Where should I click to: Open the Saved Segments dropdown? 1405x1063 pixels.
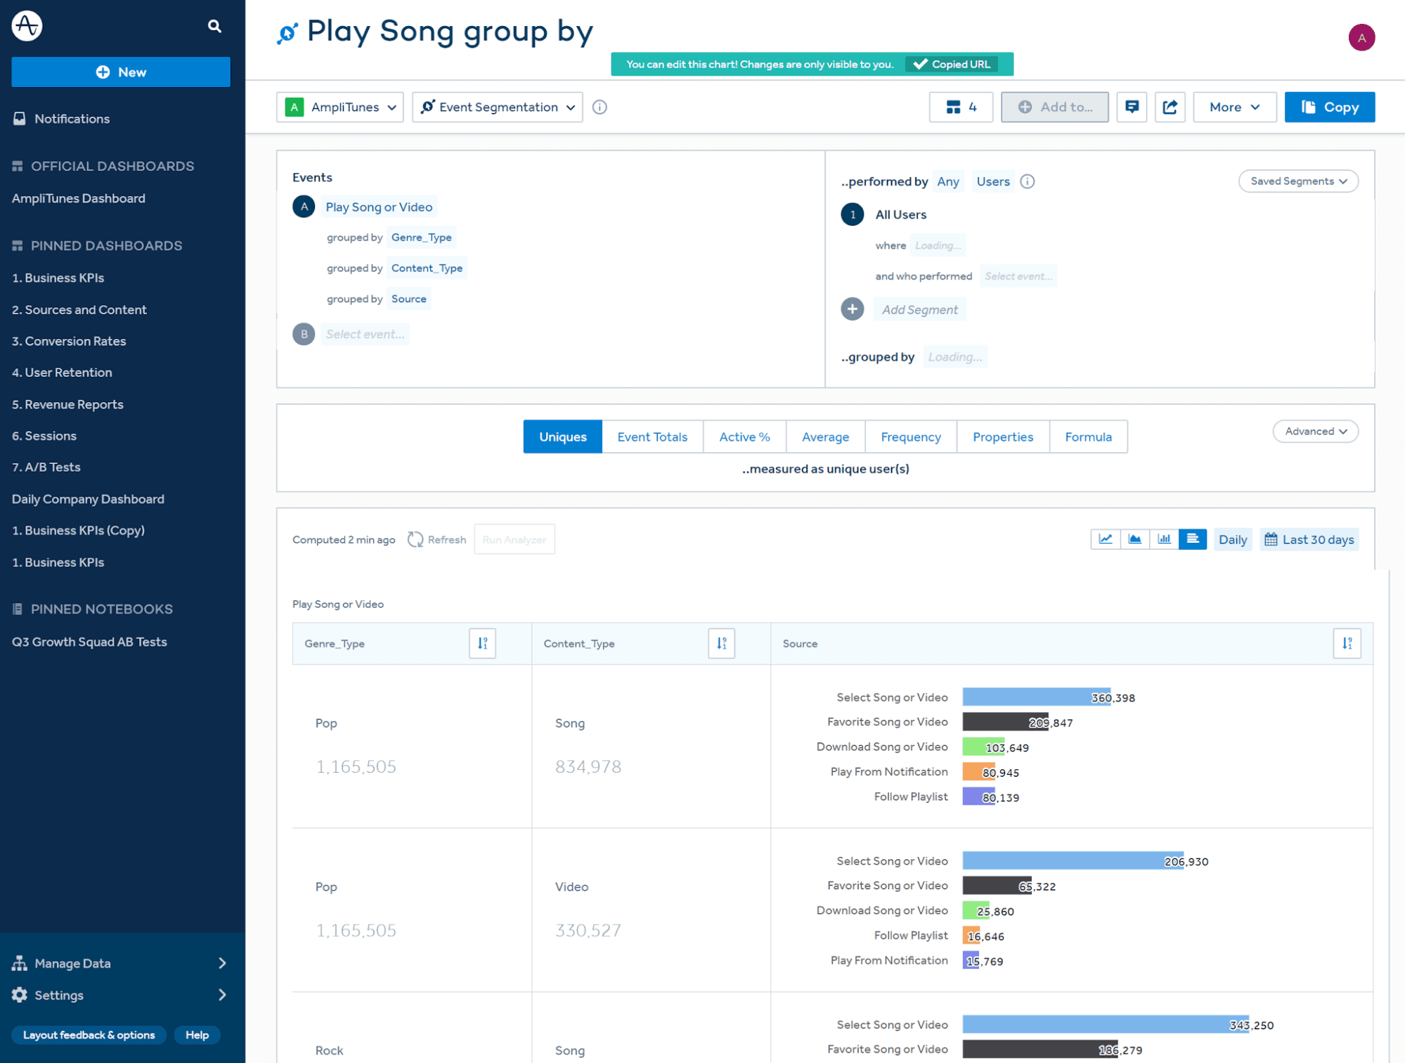[1297, 181]
